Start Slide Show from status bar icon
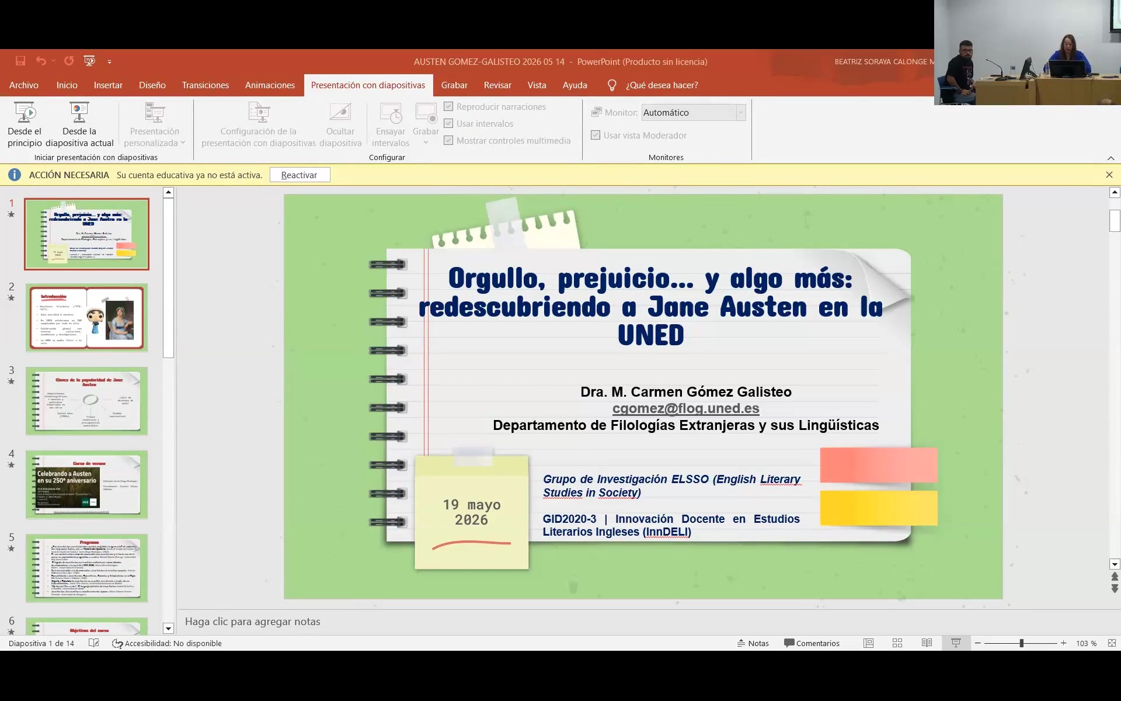 click(956, 643)
